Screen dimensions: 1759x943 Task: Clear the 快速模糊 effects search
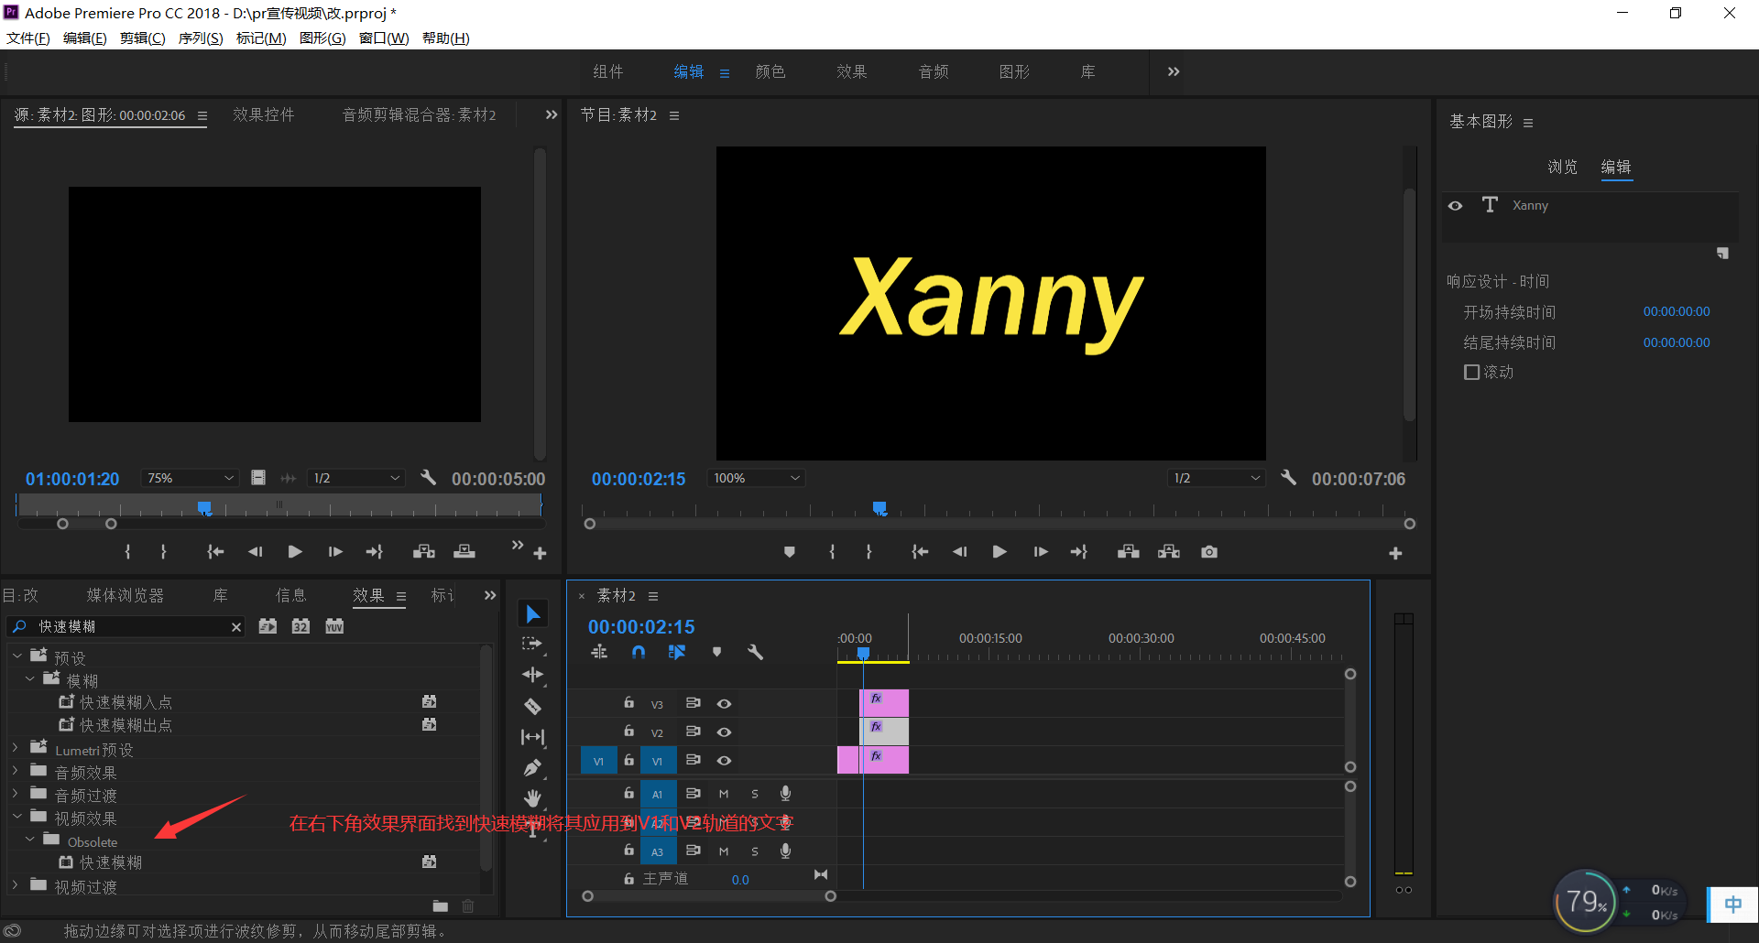click(236, 627)
